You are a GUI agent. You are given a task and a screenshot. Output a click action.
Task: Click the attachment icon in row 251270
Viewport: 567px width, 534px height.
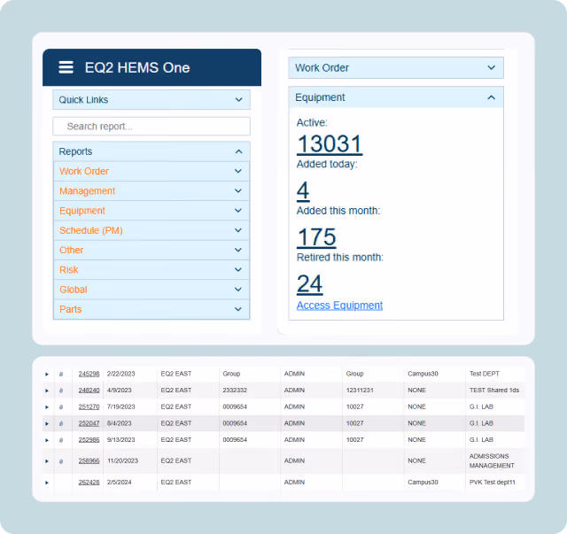tap(61, 407)
